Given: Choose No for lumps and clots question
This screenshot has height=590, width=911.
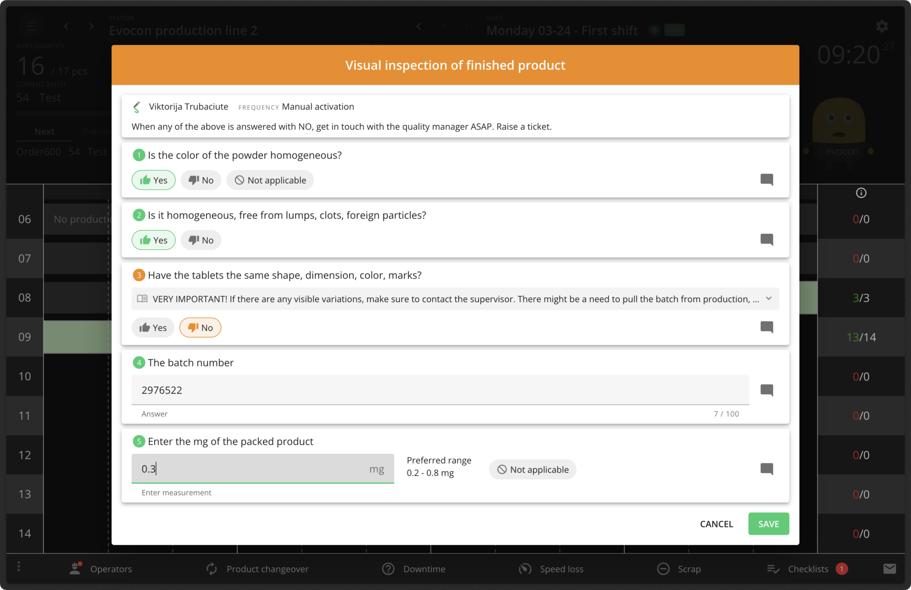Looking at the screenshot, I should point(201,240).
